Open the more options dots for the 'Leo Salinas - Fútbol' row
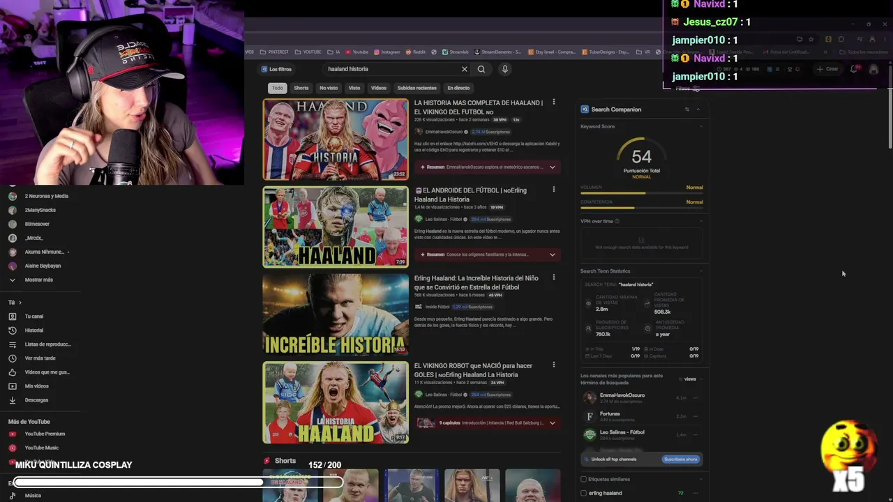893x502 pixels. [696, 435]
